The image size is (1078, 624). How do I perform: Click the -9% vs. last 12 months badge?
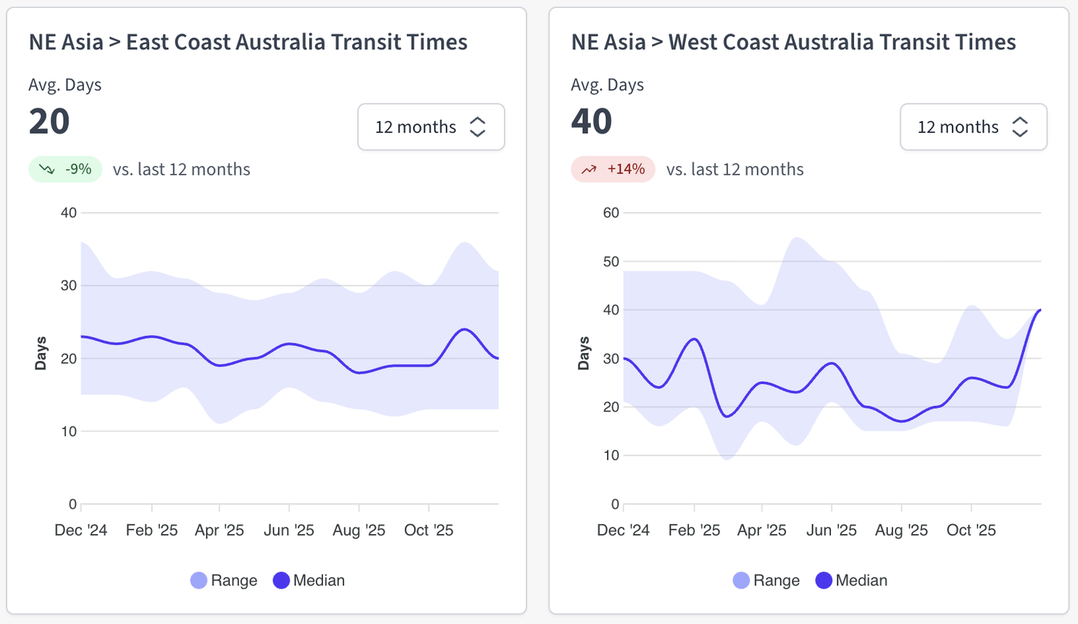pyautogui.click(x=65, y=169)
